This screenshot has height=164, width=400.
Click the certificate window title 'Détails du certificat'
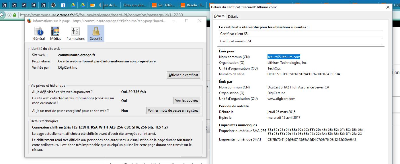pos(244,7)
